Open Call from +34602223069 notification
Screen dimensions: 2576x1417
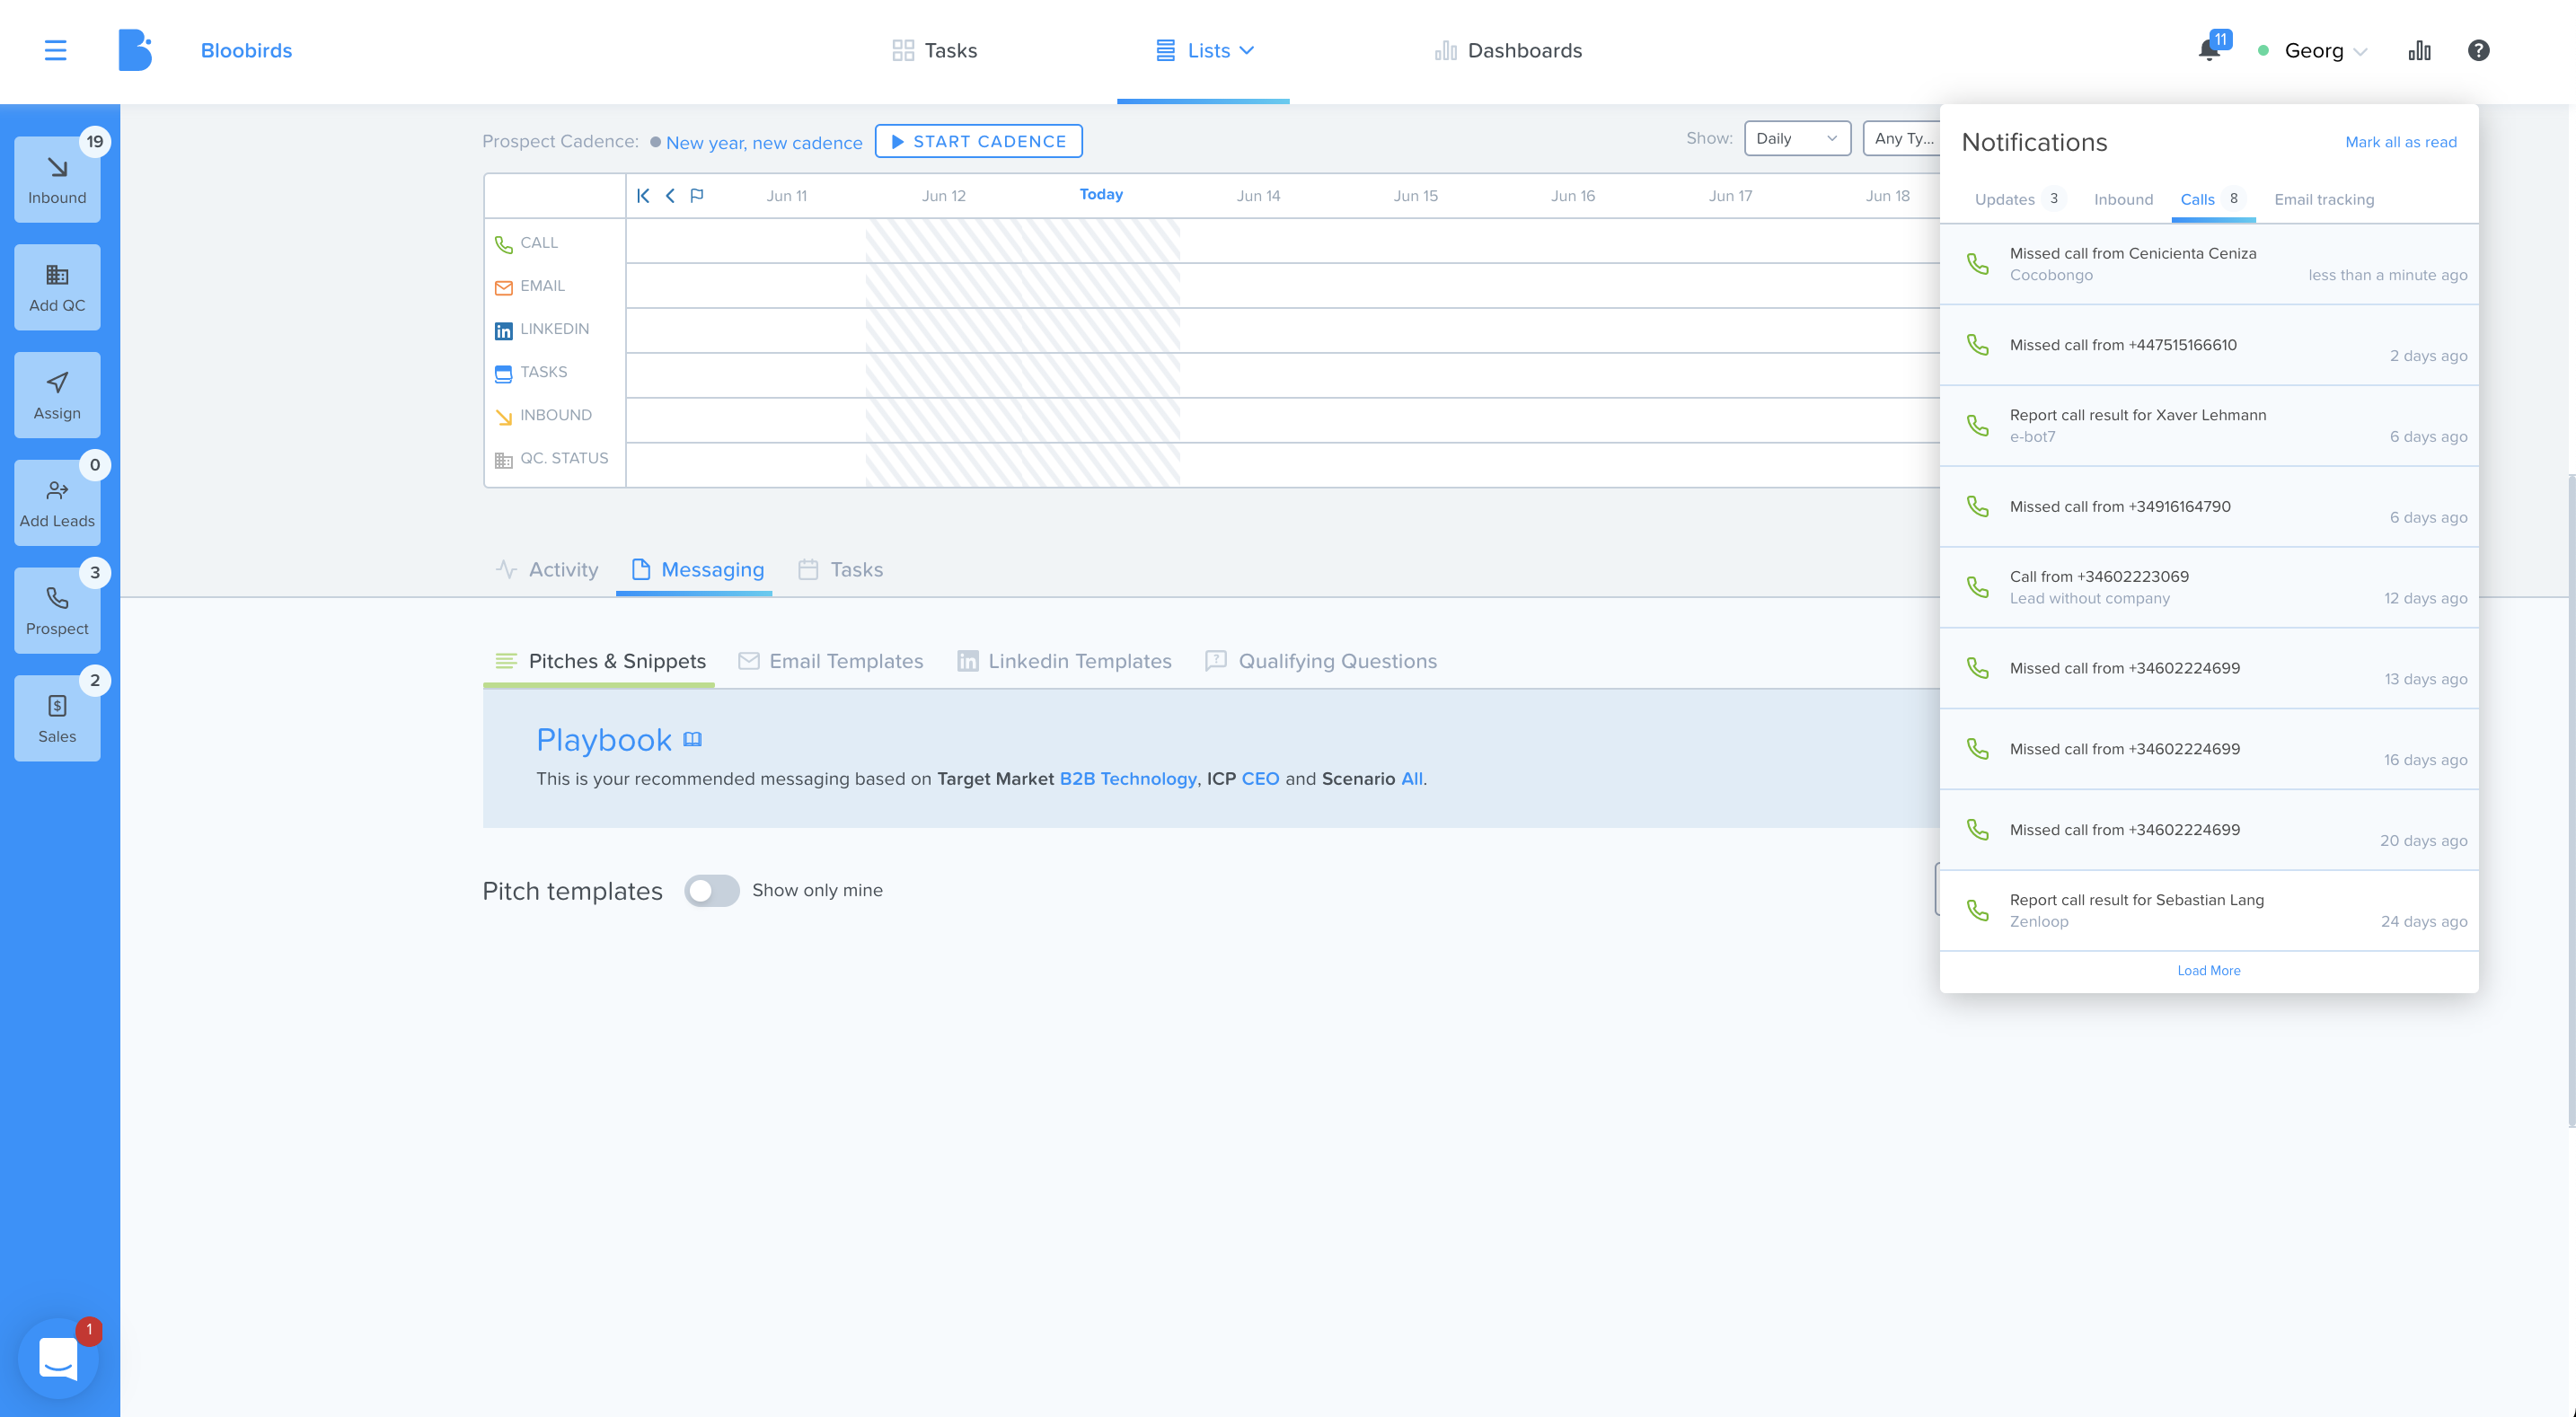pyautogui.click(x=2208, y=587)
